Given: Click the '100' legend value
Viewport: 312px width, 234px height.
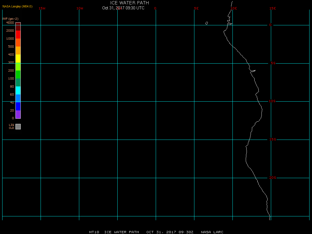Looking at the screenshot, I should pyautogui.click(x=11, y=78).
